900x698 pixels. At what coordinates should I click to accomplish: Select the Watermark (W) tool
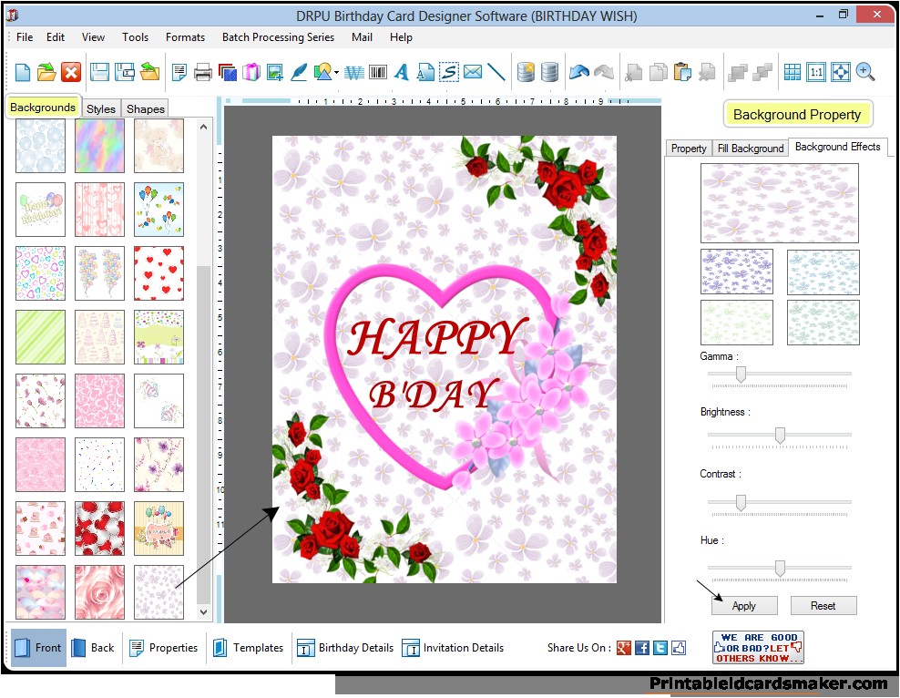pyautogui.click(x=353, y=71)
